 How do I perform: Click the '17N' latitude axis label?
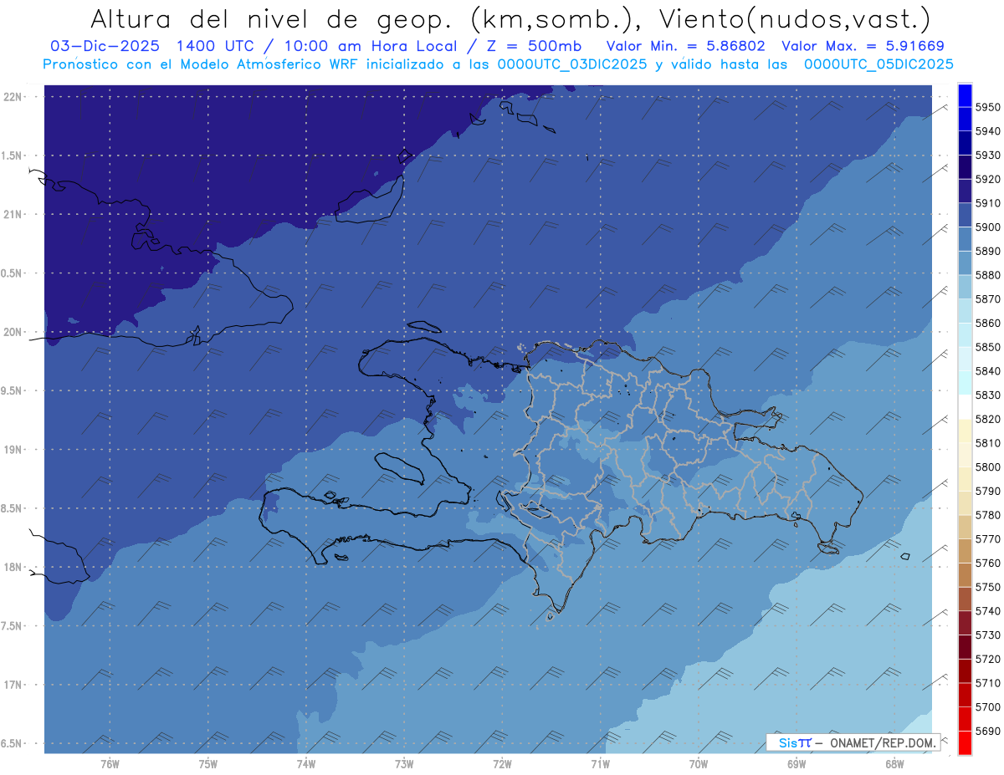tap(13, 685)
